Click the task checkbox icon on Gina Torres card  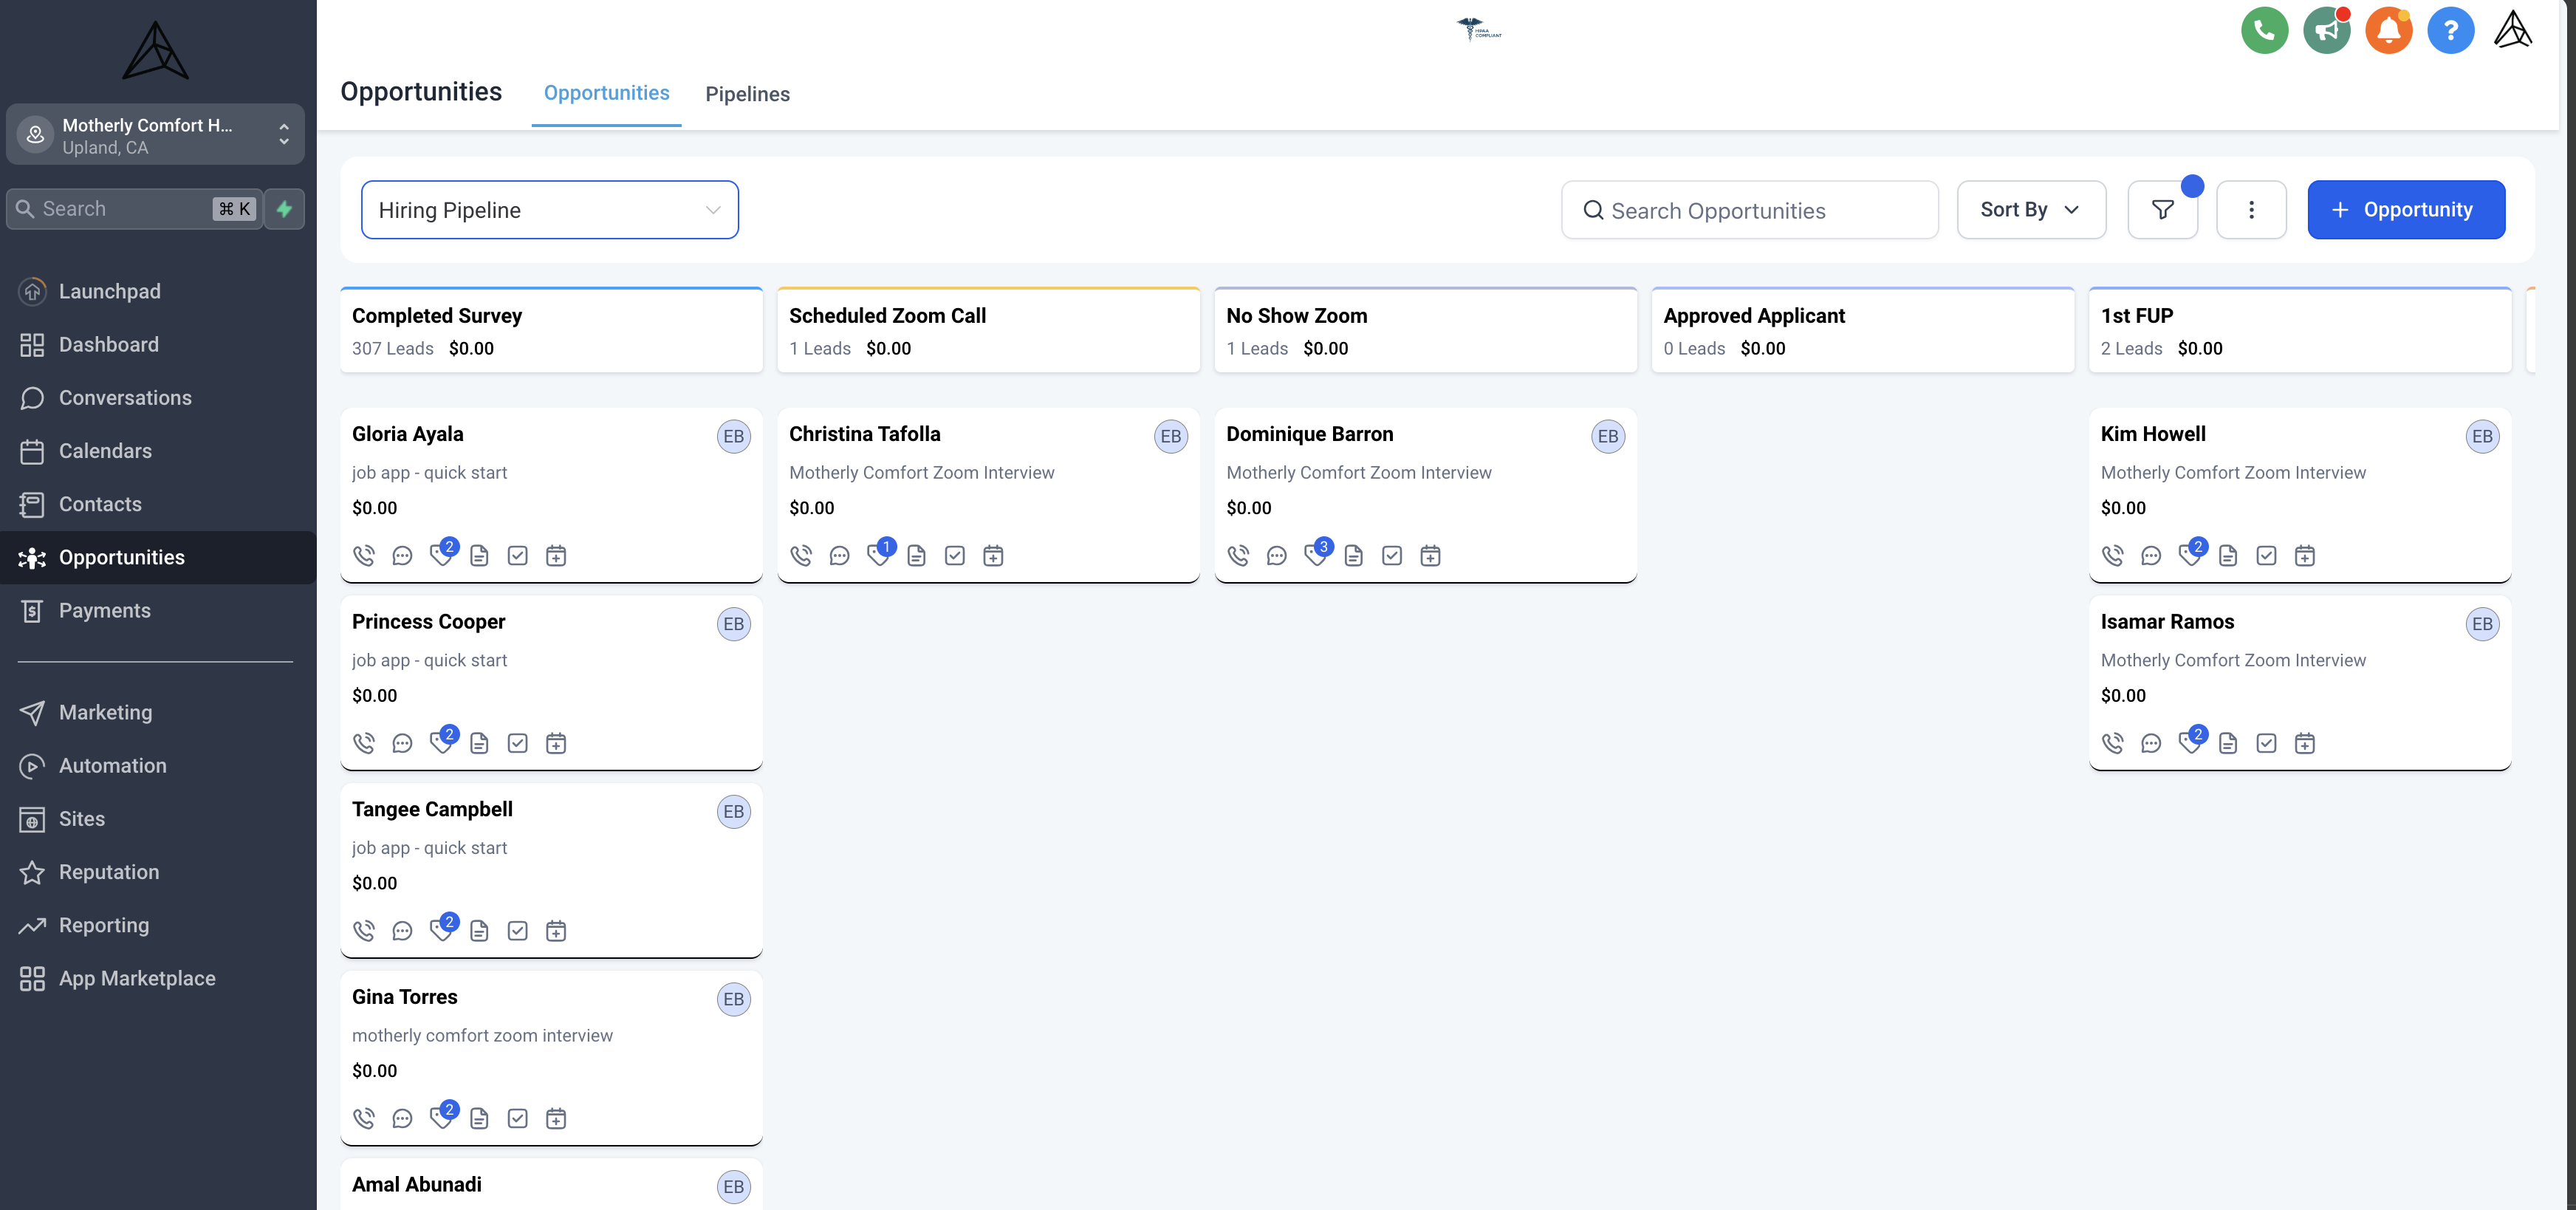pos(517,1118)
